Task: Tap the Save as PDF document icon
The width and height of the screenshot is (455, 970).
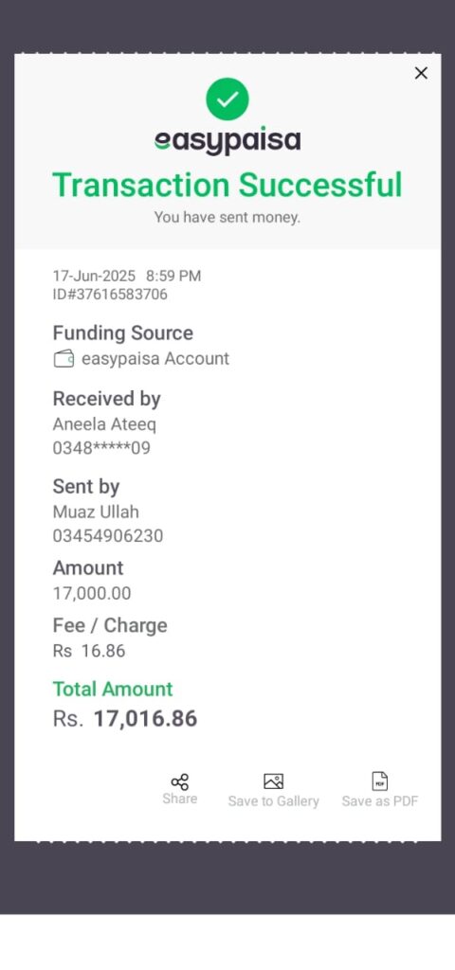Action: 380,781
